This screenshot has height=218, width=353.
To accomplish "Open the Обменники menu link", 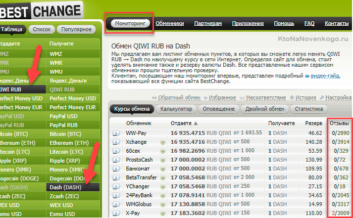I will [169, 23].
